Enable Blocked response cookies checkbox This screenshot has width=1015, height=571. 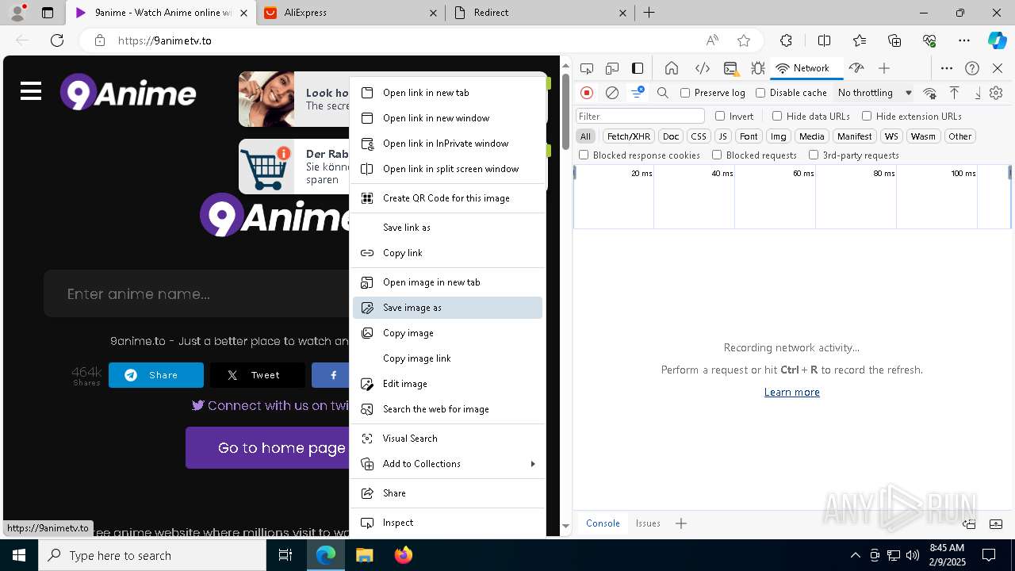coord(584,155)
